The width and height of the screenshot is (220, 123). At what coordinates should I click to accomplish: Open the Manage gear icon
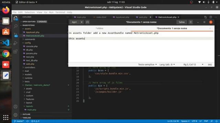click(x=15, y=115)
